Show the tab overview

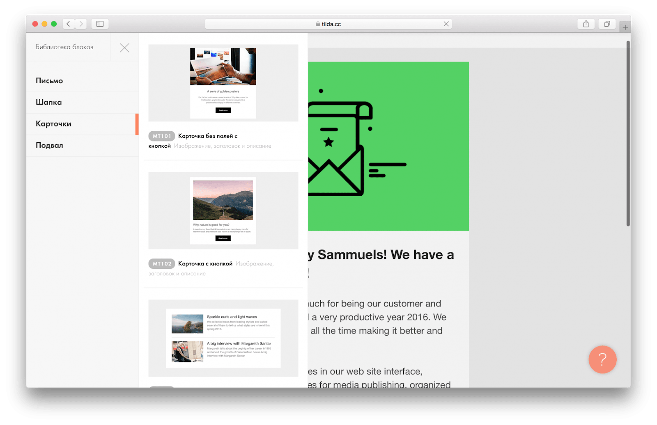[607, 24]
